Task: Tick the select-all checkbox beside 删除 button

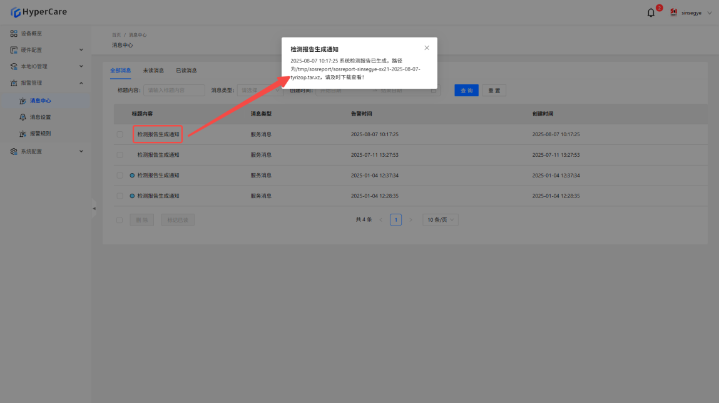Action: point(120,220)
